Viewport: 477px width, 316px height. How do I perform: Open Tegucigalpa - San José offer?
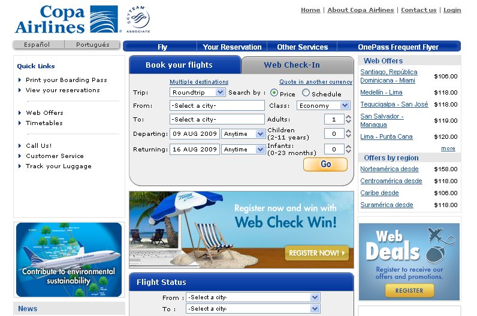394,104
